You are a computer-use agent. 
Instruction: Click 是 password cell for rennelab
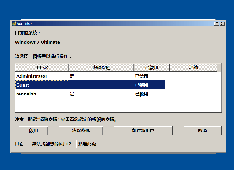click(72, 94)
